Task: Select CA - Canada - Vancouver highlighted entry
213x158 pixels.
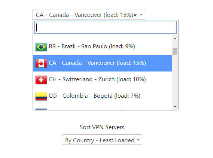Action: click(x=102, y=63)
